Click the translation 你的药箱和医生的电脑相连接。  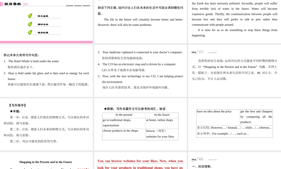(123, 58)
